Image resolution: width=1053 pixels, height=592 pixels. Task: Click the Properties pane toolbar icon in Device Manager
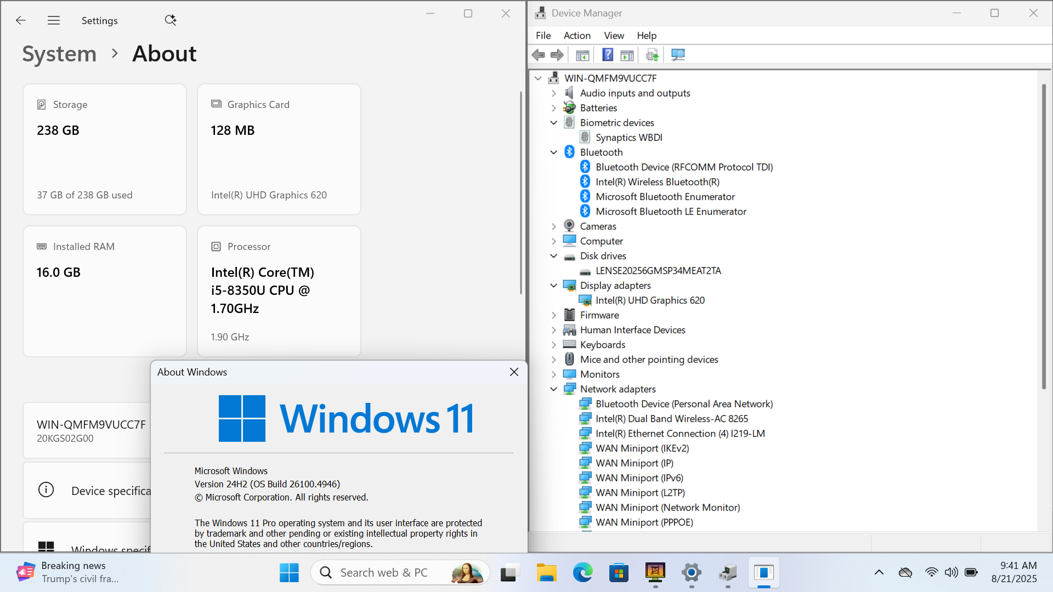pos(627,55)
